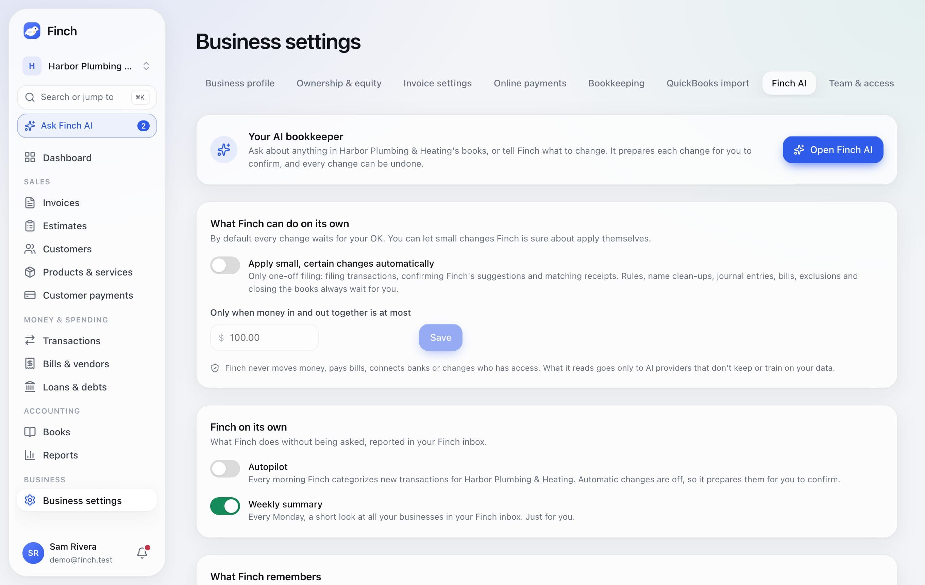This screenshot has width=925, height=585.
Task: Turn off the Weekly summary toggle
Action: [225, 506]
